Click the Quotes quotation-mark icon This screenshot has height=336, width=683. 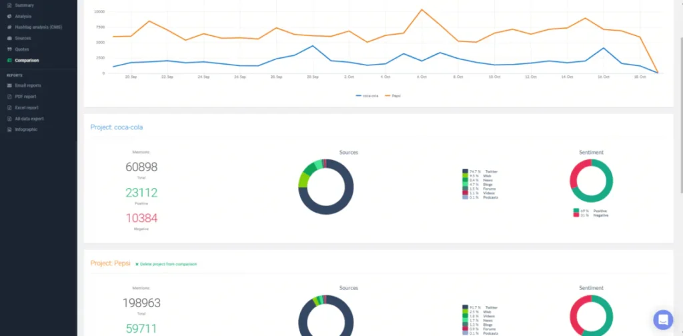tap(9, 49)
